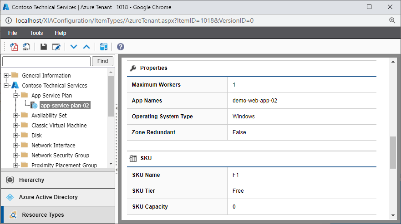The width and height of the screenshot is (401, 224).
Task: Click the General Information folder icon
Action: point(15,75)
